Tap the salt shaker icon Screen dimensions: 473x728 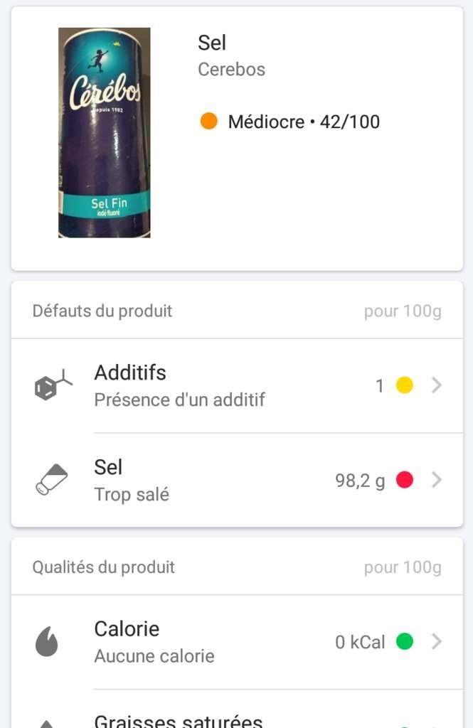coord(52,480)
